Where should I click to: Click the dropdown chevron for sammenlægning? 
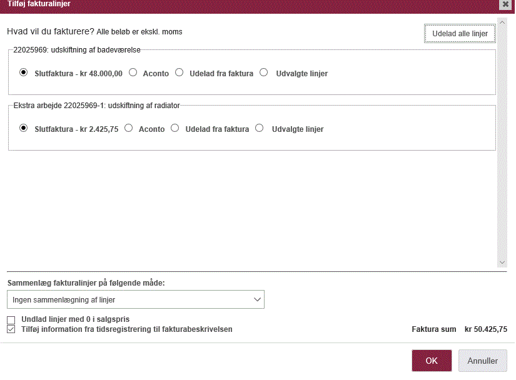click(257, 299)
